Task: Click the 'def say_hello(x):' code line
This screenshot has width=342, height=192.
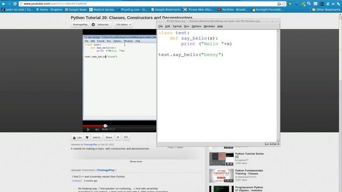Action: pos(194,38)
